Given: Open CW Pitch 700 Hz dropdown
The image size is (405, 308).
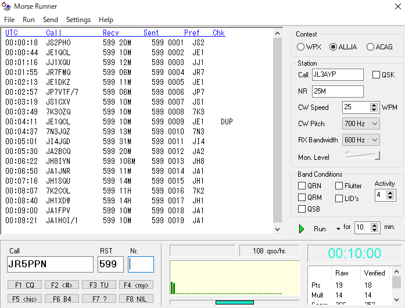Looking at the screenshot, I should pyautogui.click(x=361, y=124).
